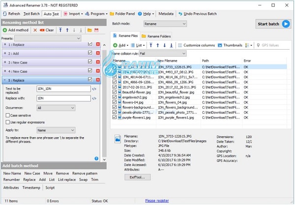The height and width of the screenshot is (205, 295).
Task: Disable the 2: Add method checkbox
Action: 89,54
